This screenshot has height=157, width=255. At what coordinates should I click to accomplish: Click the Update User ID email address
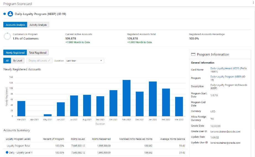coord(225,143)
